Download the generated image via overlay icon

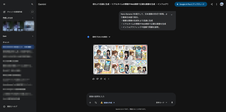144,48
